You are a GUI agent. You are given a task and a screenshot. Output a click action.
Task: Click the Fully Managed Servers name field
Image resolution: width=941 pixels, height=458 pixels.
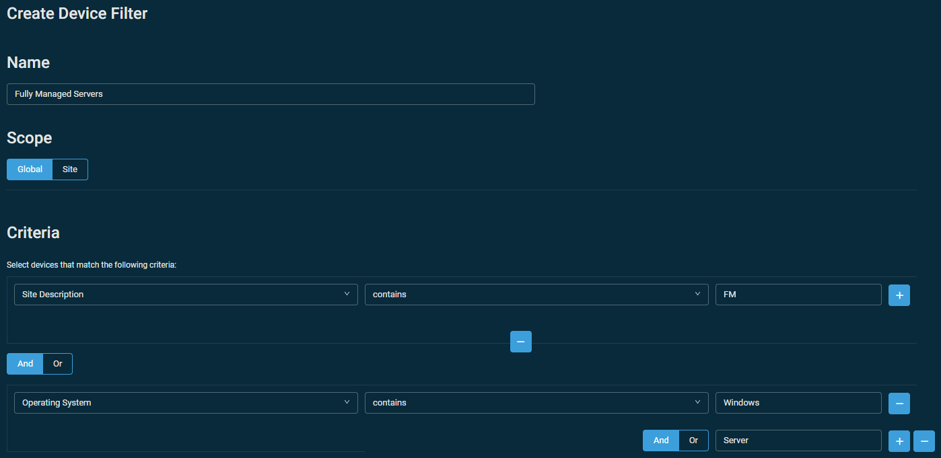[269, 94]
